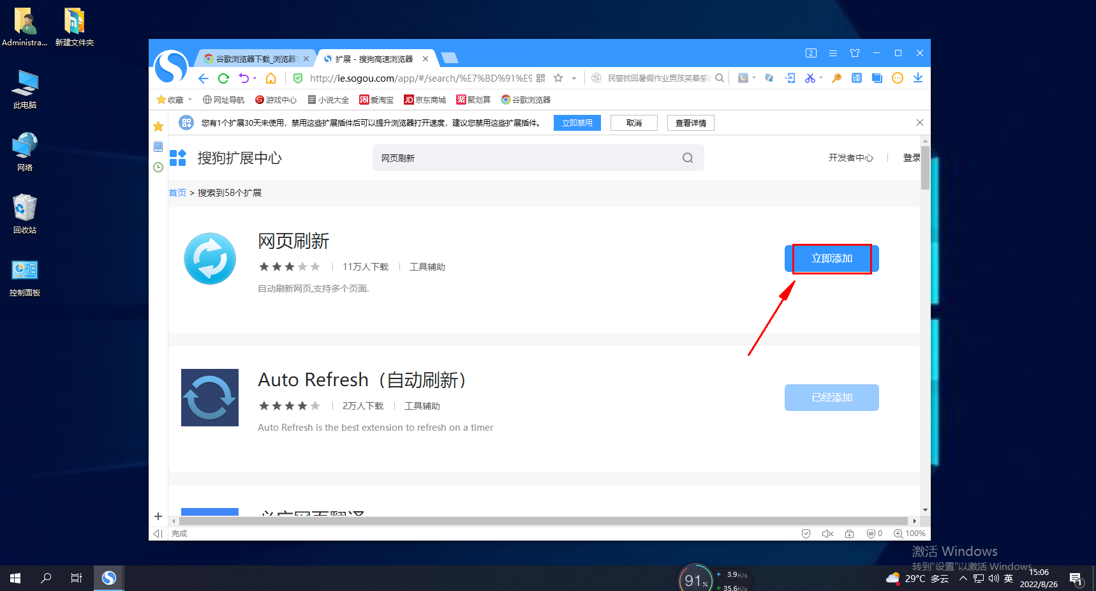Screen dimensions: 1096x591
Task: Toggle the status bar mute speaker icon
Action: click(x=828, y=534)
